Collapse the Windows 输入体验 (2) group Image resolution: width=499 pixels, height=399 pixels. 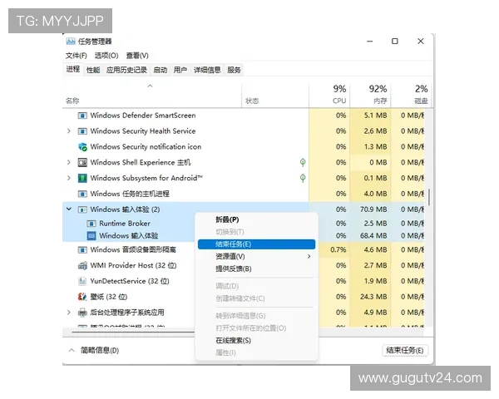69,209
